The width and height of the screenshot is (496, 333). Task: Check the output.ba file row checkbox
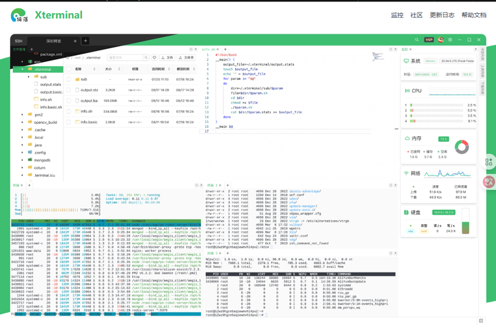click(69, 100)
